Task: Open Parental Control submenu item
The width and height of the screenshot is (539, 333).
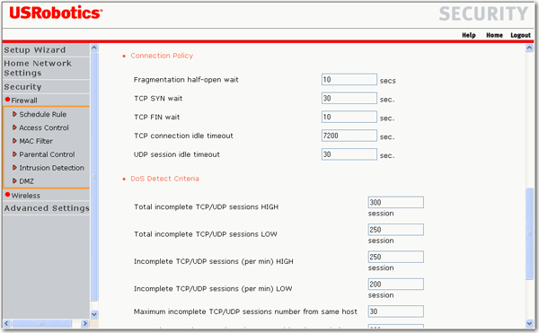Action: 47,154
